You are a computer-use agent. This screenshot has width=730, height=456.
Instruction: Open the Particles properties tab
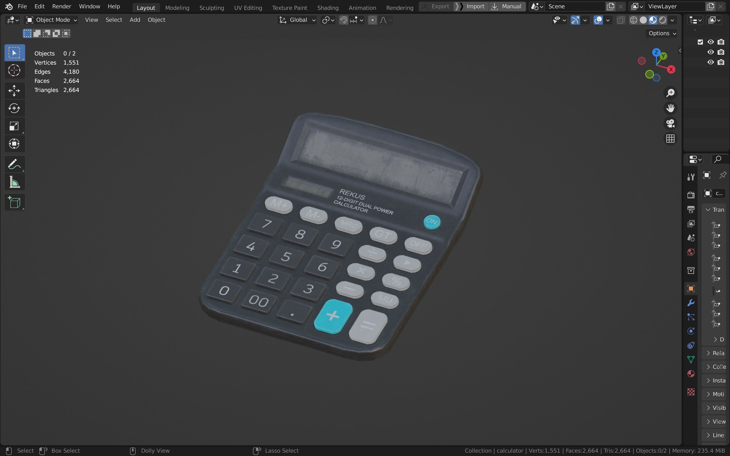pos(691,317)
